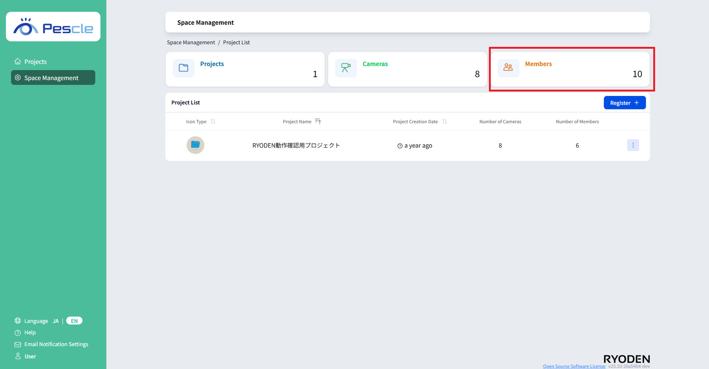Sort by Project Creation Date
The height and width of the screenshot is (369, 709).
click(445, 121)
